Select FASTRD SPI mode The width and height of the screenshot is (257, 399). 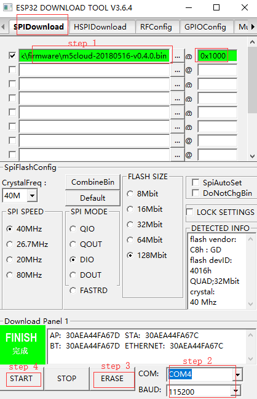pyautogui.click(x=73, y=291)
